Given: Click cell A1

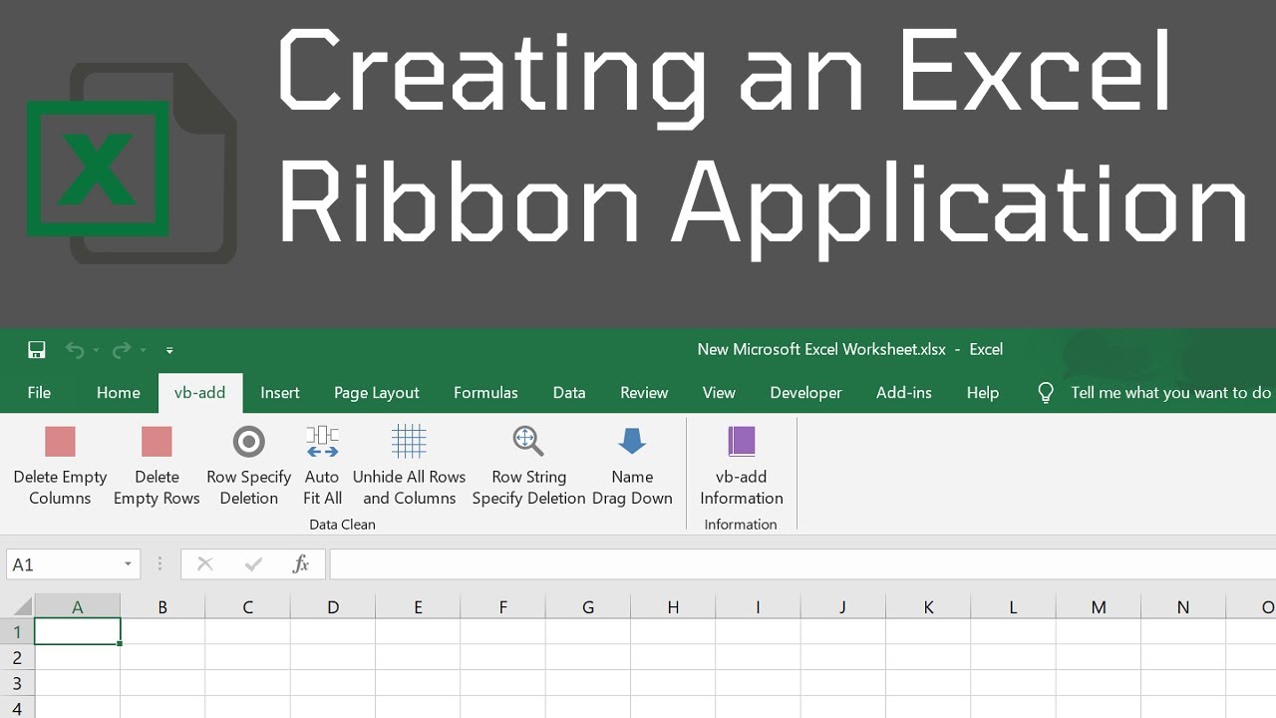Looking at the screenshot, I should click(78, 631).
